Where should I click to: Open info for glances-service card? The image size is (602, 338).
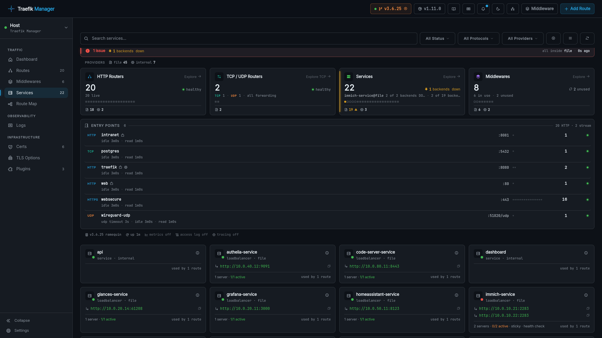point(198,295)
